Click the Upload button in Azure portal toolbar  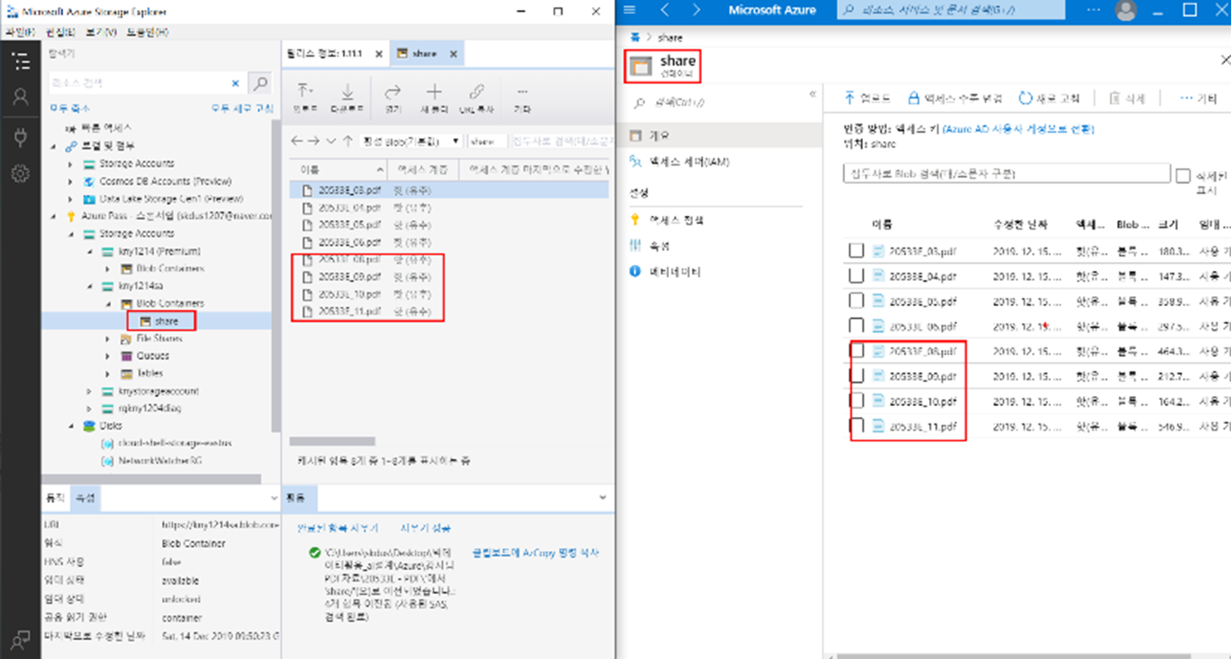(867, 98)
